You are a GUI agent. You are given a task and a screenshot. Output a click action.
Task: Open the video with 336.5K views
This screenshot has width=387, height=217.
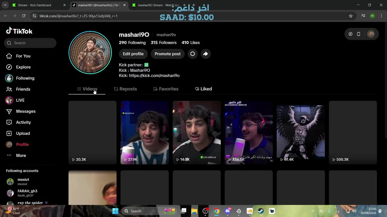pos(249,133)
